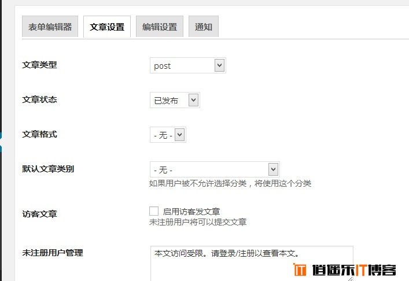Expand the 文章状态 已发布 dropdown

pos(175,100)
